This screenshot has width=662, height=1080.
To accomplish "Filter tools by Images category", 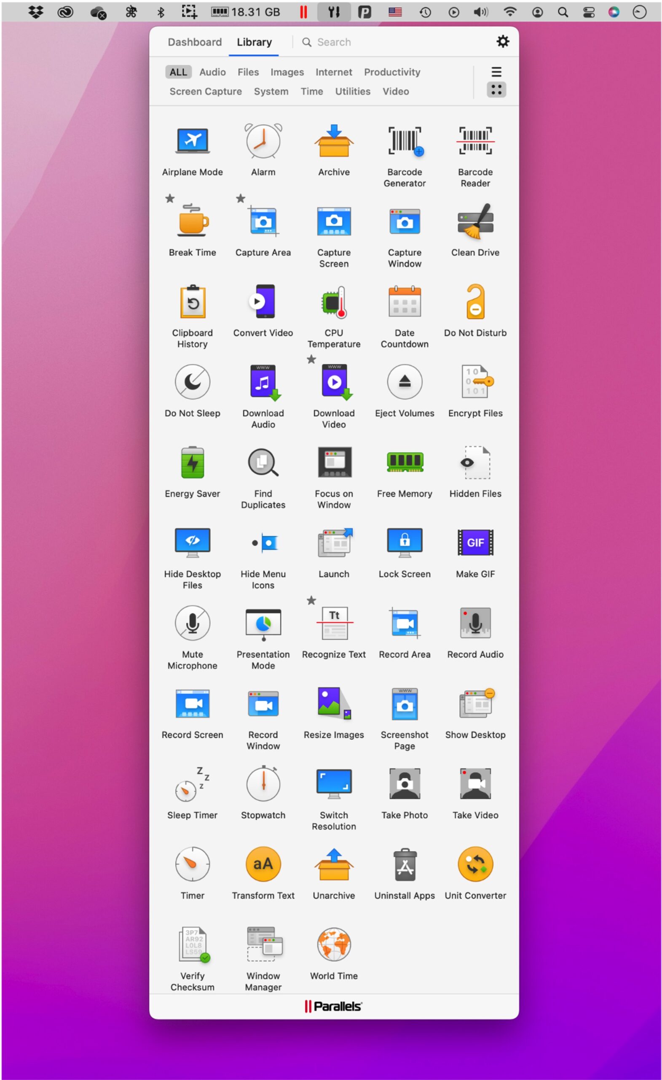I will point(287,72).
